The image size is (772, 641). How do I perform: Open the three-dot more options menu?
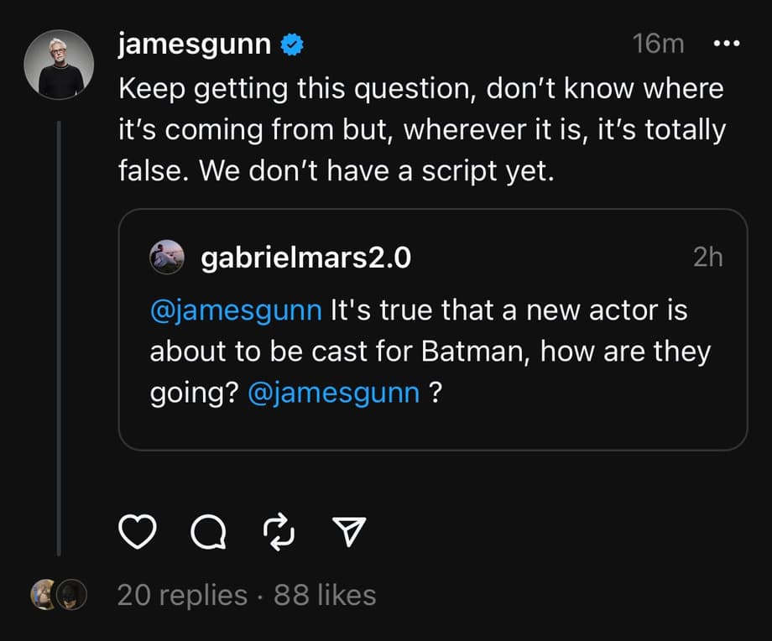[727, 44]
